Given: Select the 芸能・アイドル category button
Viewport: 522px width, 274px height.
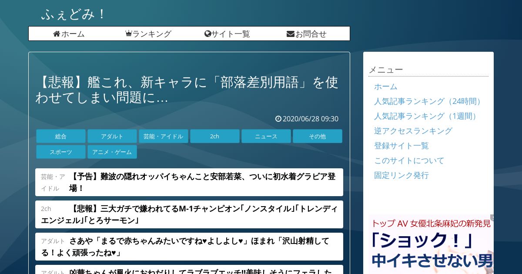Looking at the screenshot, I should click(164, 136).
